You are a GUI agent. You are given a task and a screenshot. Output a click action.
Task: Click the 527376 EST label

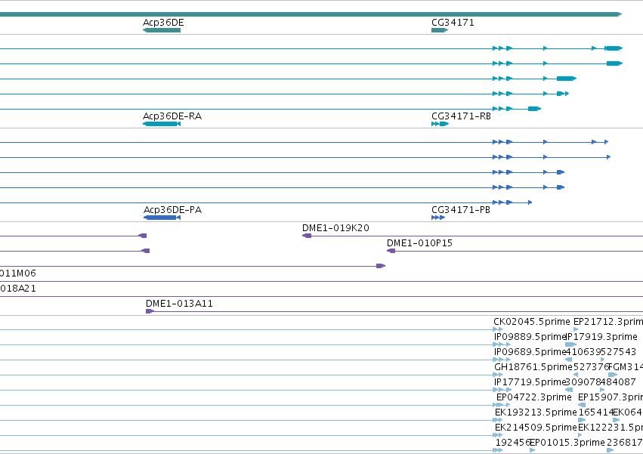[x=591, y=367]
